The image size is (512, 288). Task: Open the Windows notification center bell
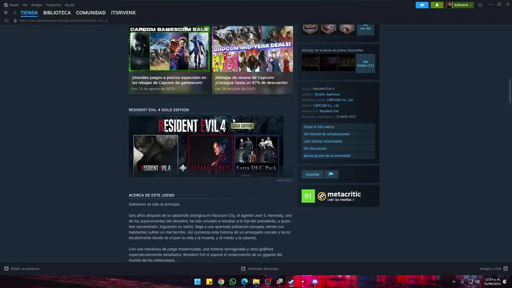coord(505,282)
